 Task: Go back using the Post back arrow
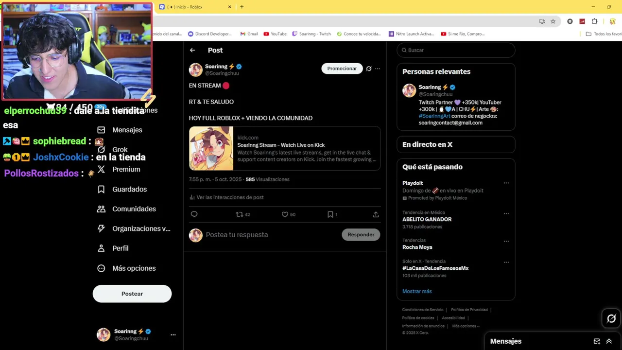tap(192, 50)
